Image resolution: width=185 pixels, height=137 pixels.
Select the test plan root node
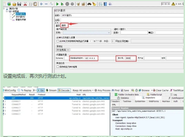[x=13, y=9]
